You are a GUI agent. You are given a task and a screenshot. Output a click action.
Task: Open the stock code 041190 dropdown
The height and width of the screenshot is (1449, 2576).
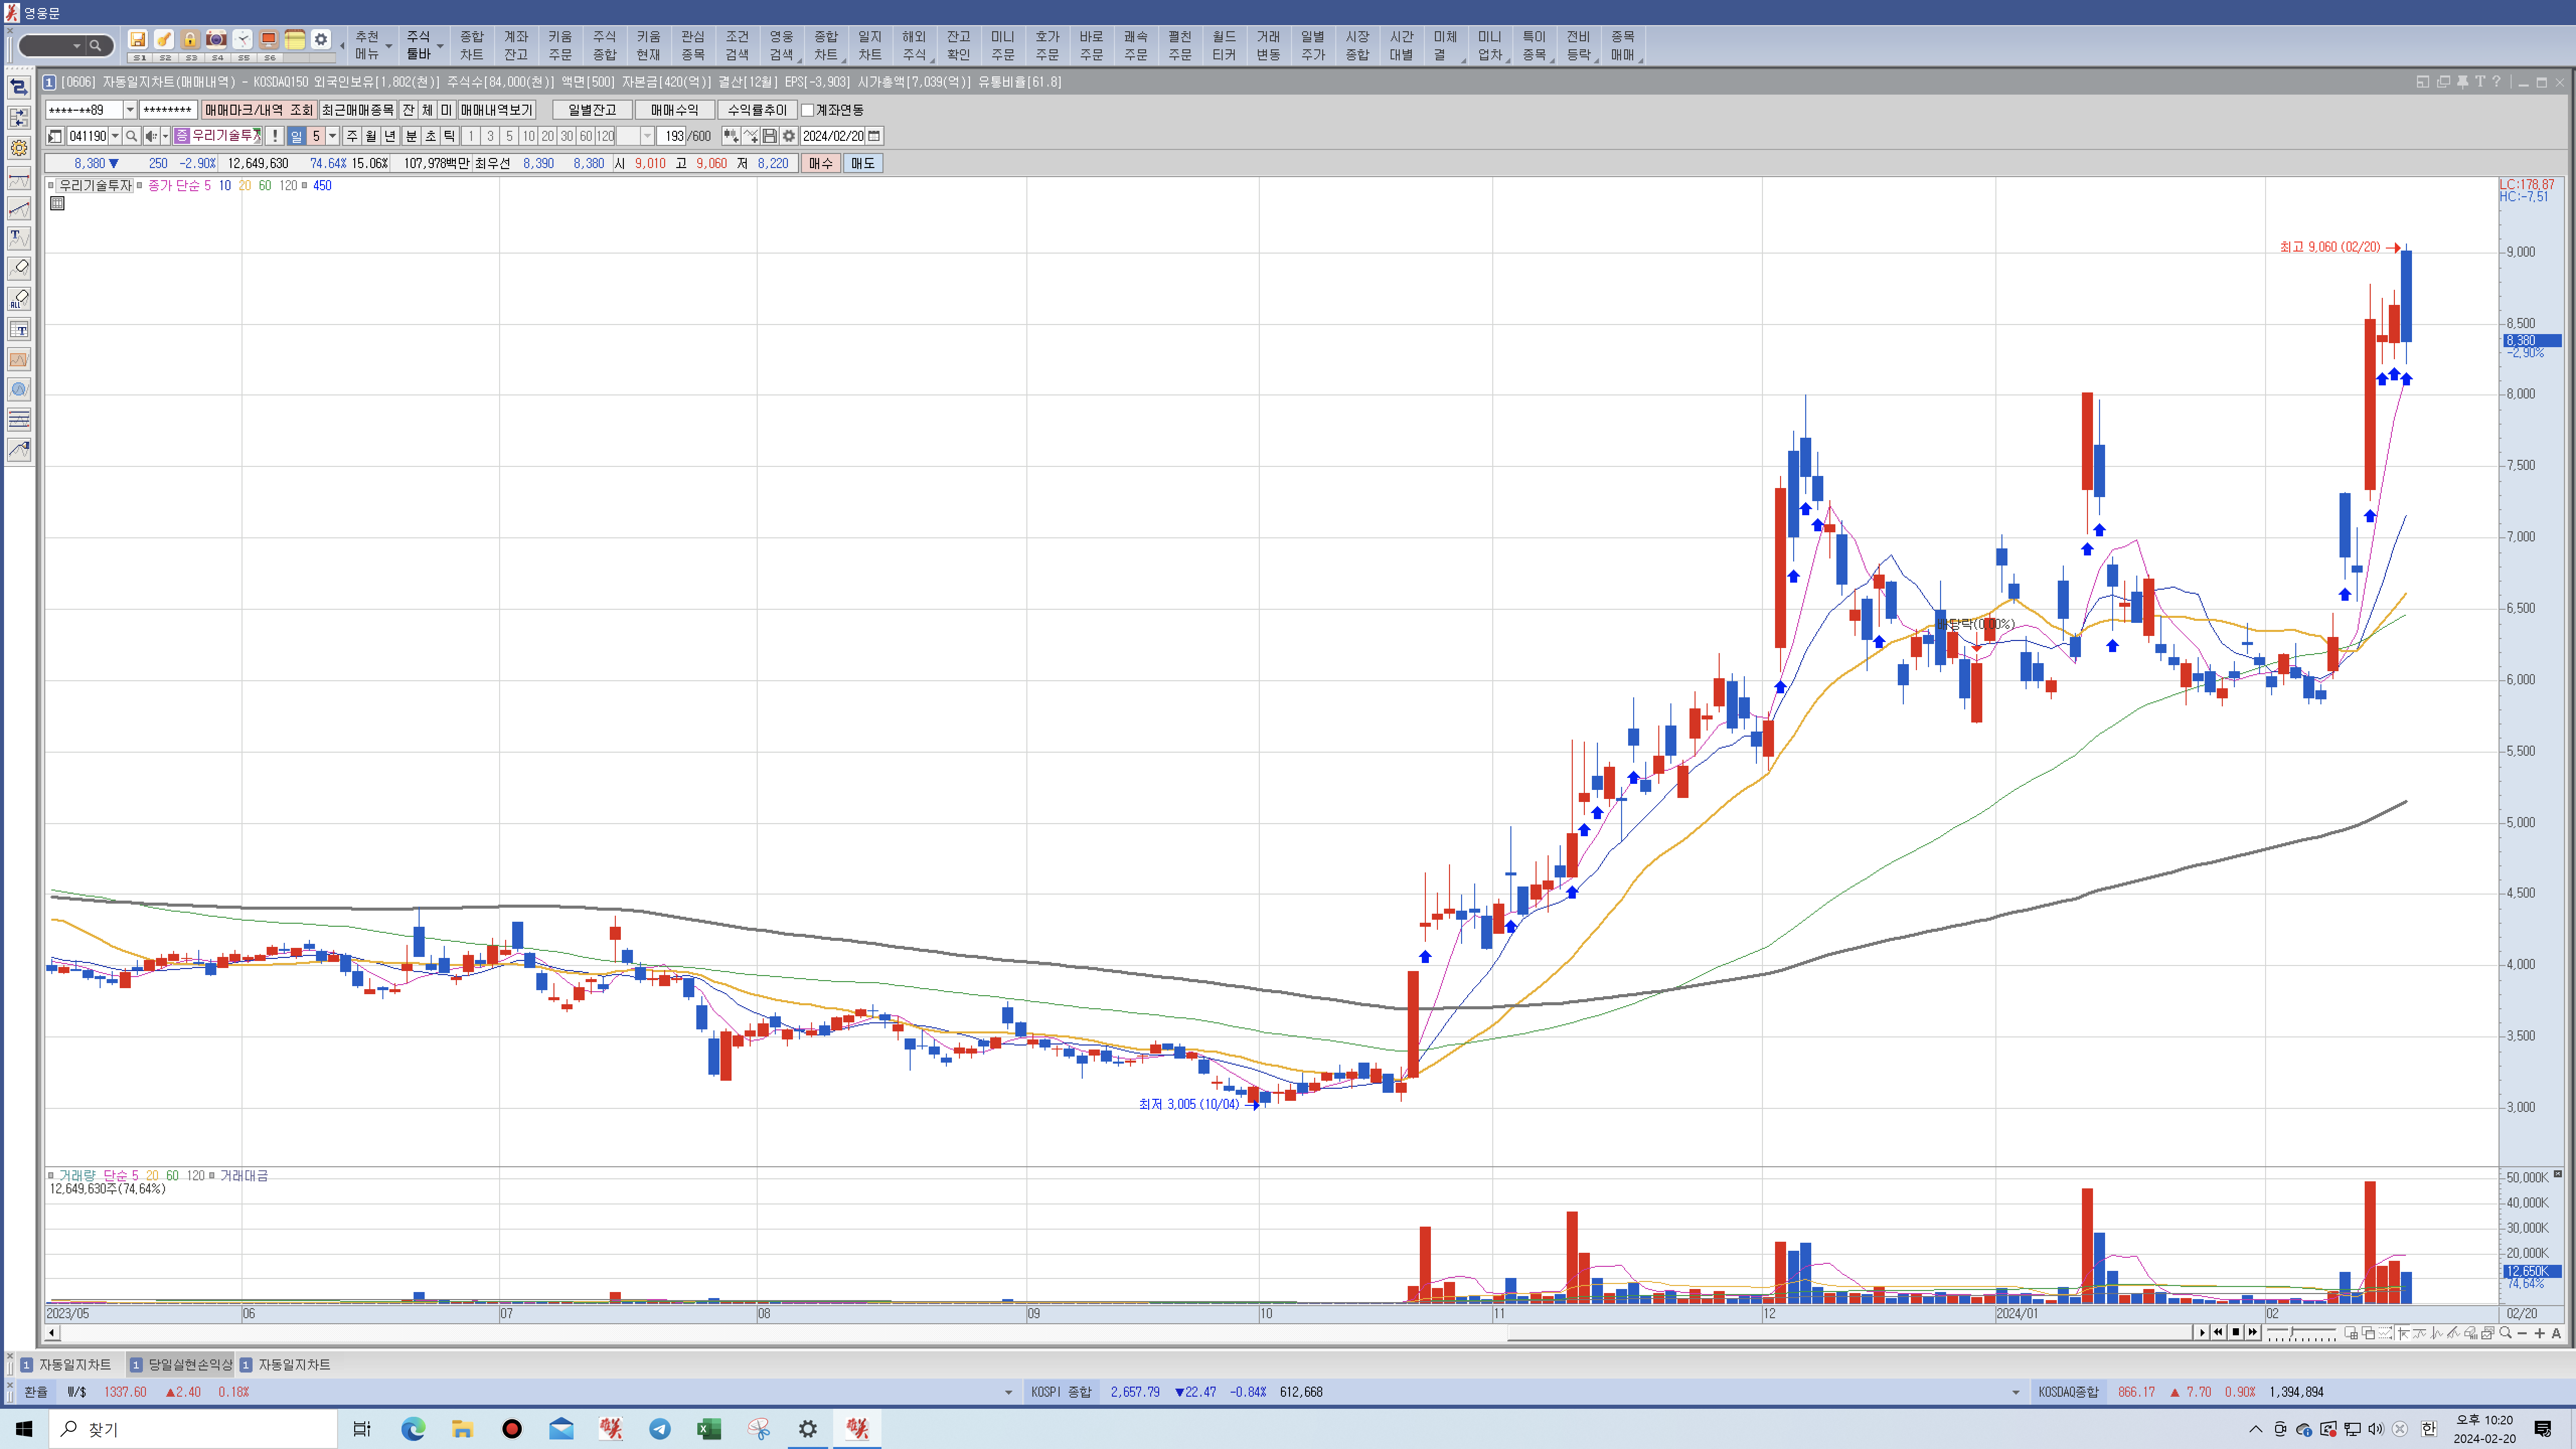tap(115, 136)
